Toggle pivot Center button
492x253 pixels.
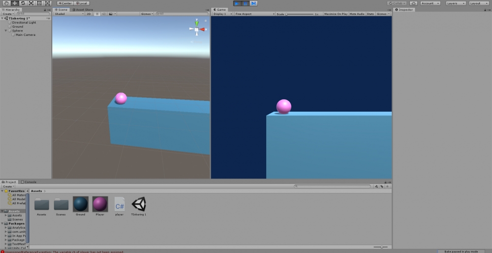point(65,3)
